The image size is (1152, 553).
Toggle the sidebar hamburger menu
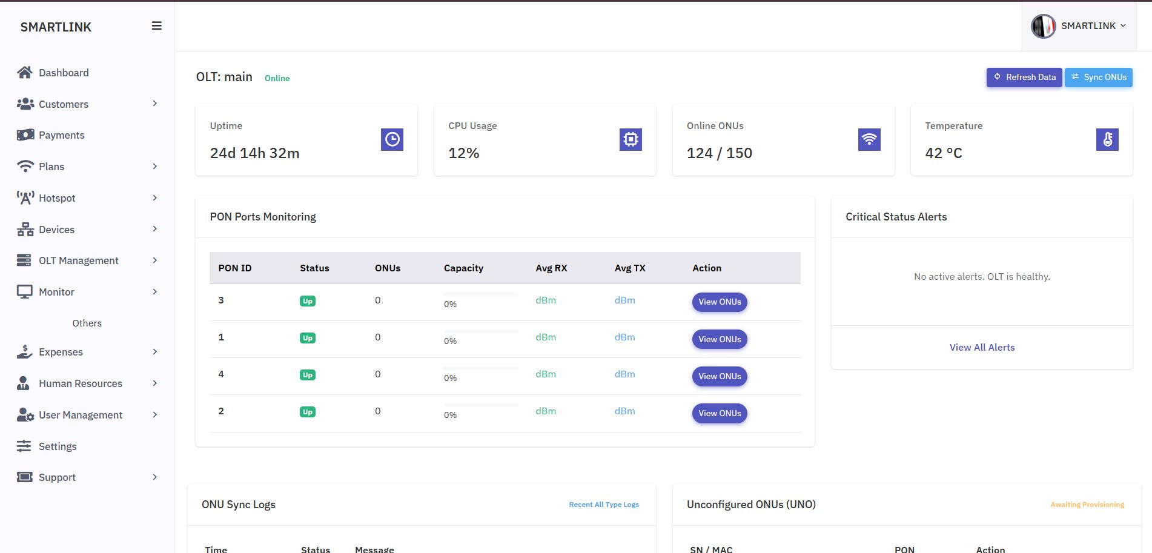tap(156, 26)
